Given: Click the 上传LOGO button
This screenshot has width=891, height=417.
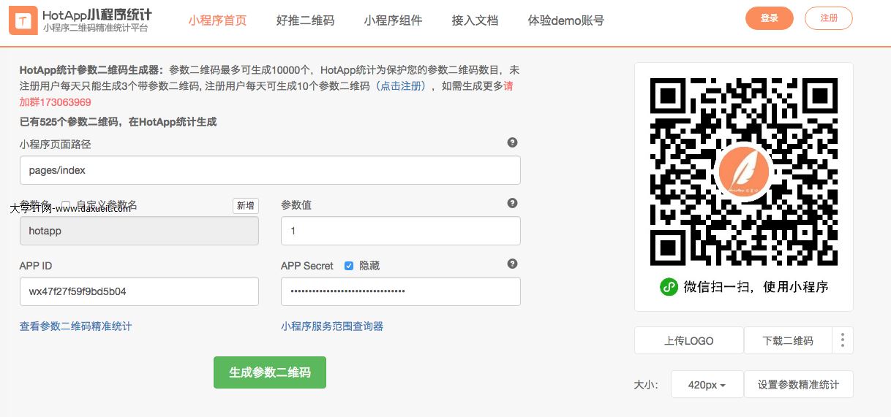Looking at the screenshot, I should [x=689, y=340].
